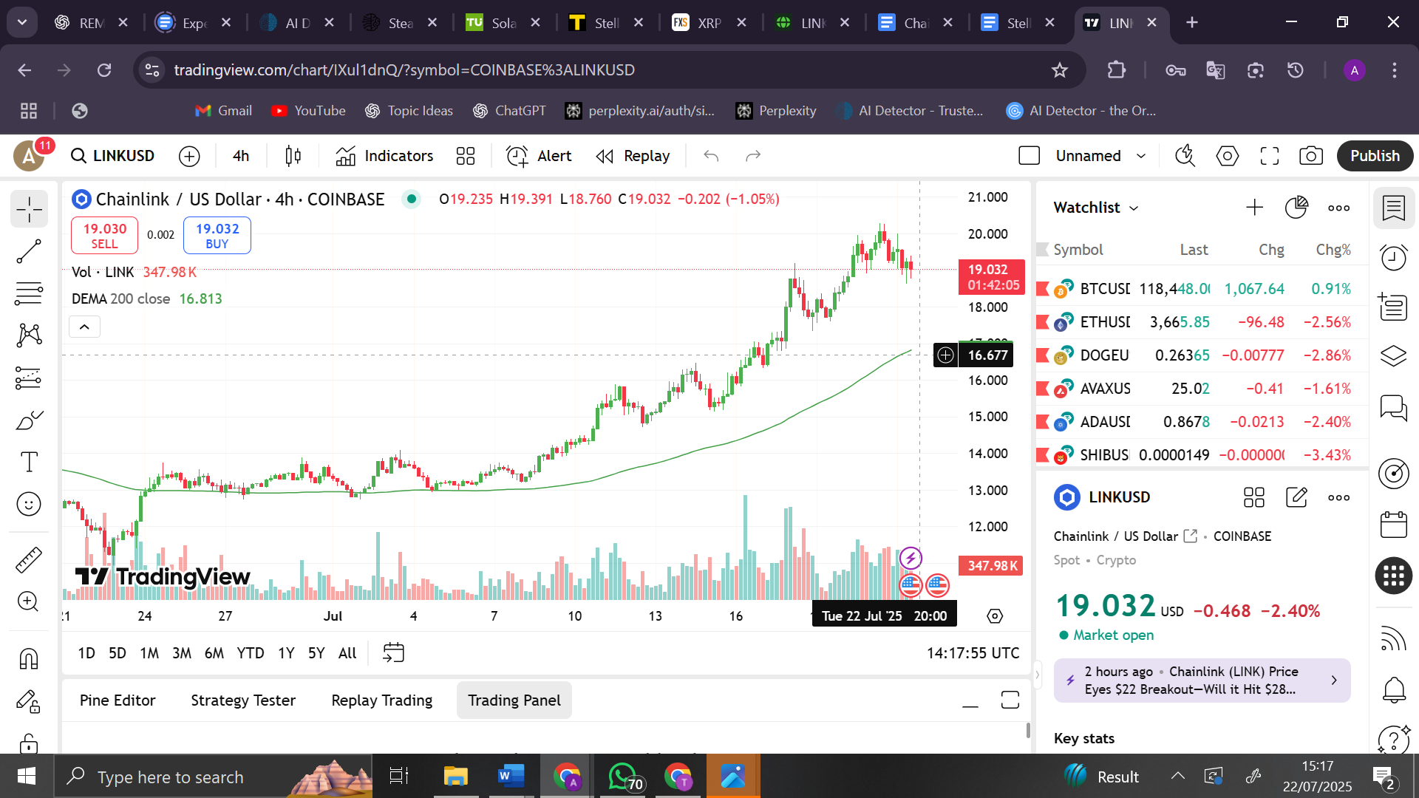
Task: Open the patterns drawing tools
Action: pyautogui.click(x=29, y=335)
